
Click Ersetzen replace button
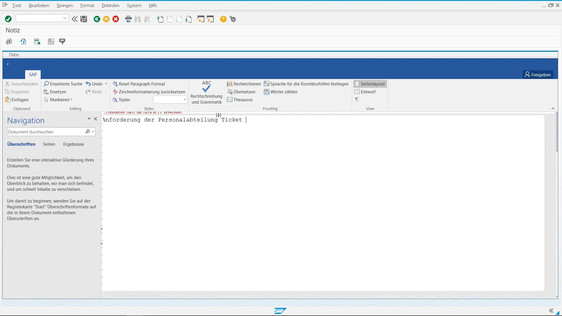click(x=55, y=92)
